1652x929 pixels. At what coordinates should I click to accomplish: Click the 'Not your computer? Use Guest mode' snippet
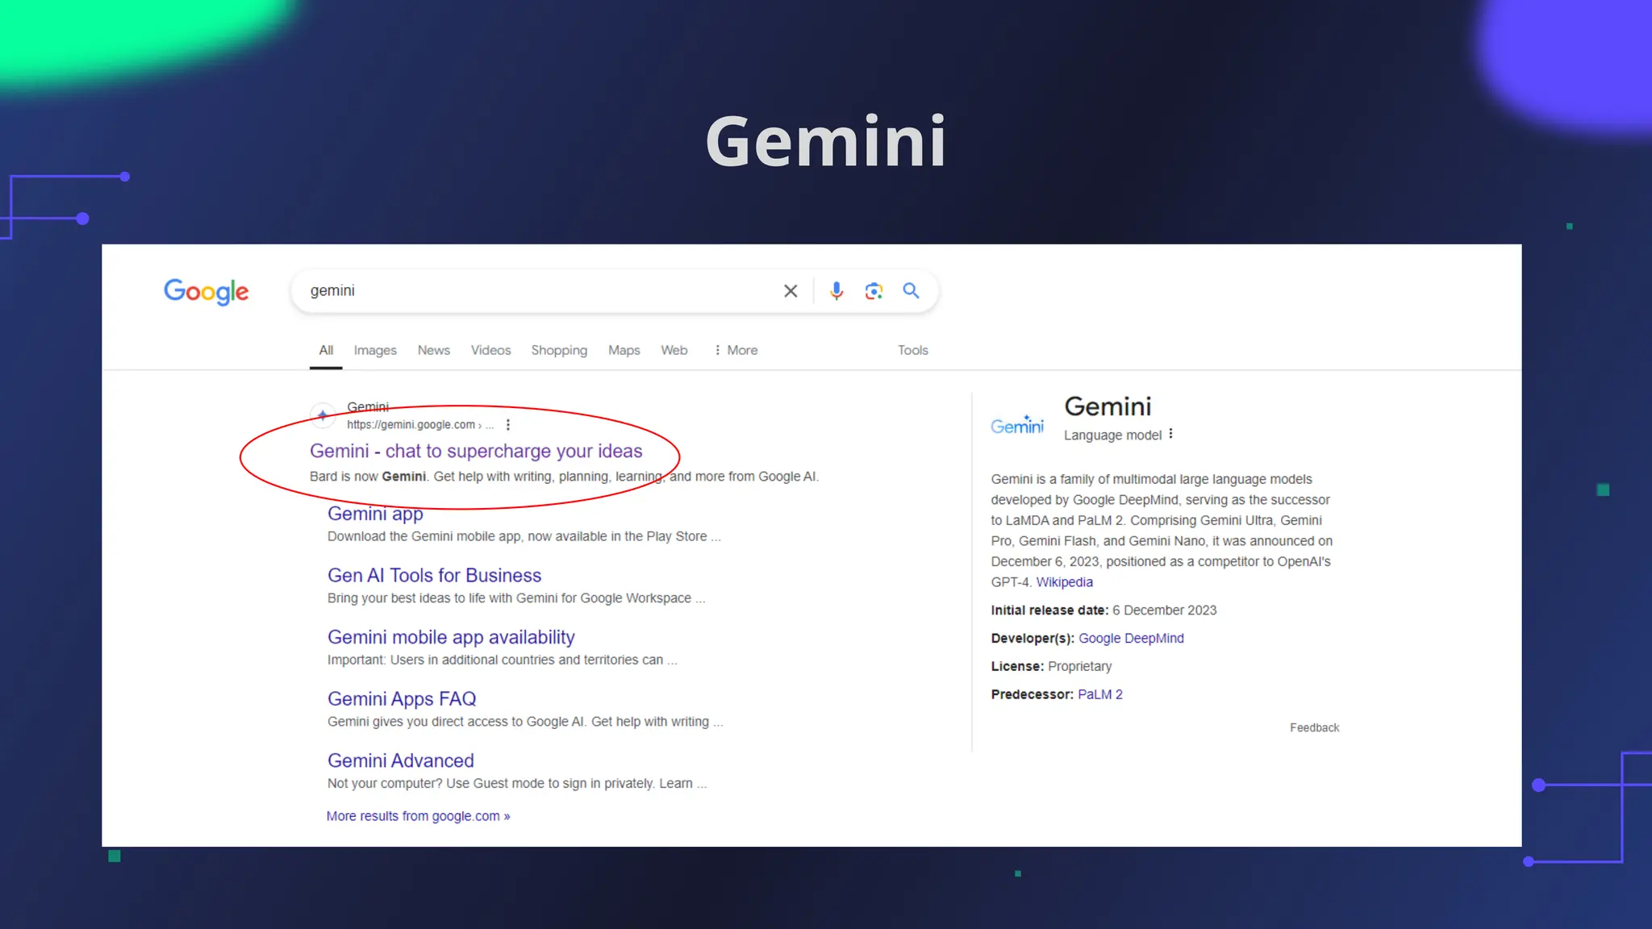pos(517,784)
